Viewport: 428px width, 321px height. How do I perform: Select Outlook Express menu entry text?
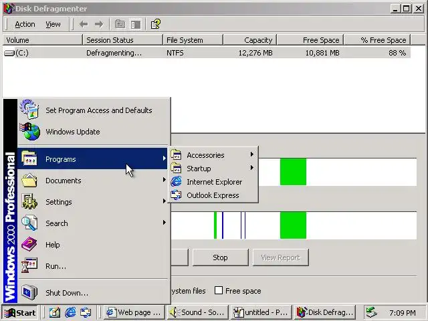(213, 195)
